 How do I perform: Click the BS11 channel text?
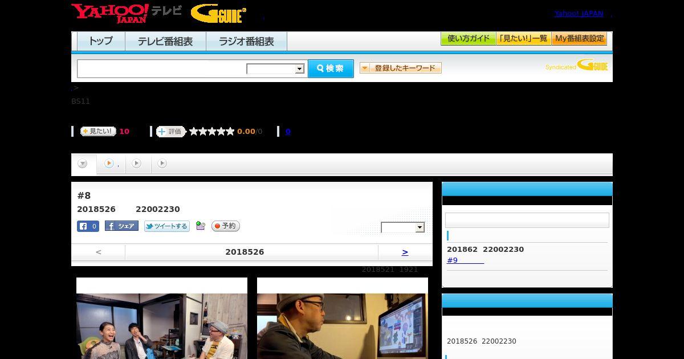(x=80, y=101)
